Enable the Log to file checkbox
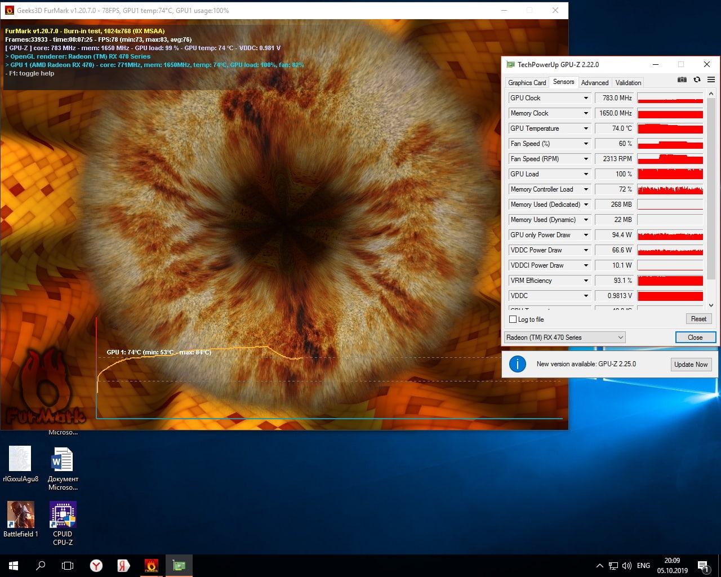Viewport: 721px width, 577px height. (x=513, y=319)
